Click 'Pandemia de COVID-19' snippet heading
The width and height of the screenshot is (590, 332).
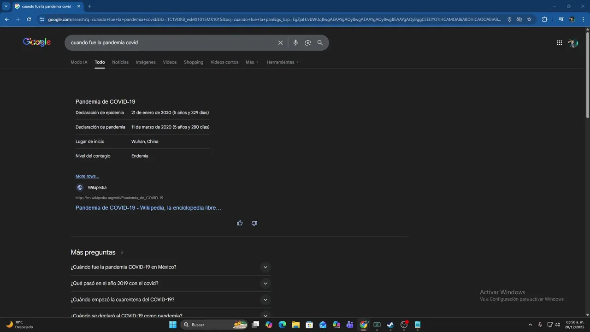(106, 101)
